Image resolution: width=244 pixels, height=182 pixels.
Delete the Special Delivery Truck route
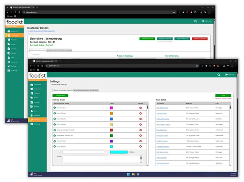(x=140, y=130)
